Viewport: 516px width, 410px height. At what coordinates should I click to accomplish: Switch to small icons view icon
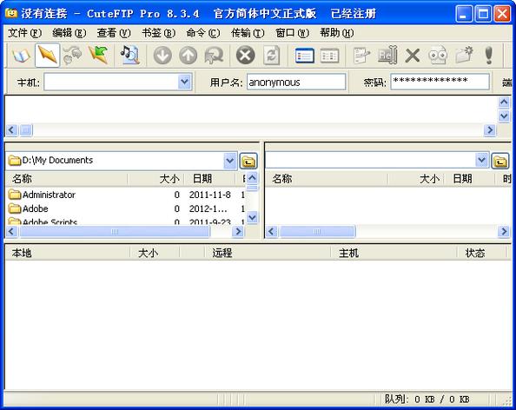tap(330, 56)
